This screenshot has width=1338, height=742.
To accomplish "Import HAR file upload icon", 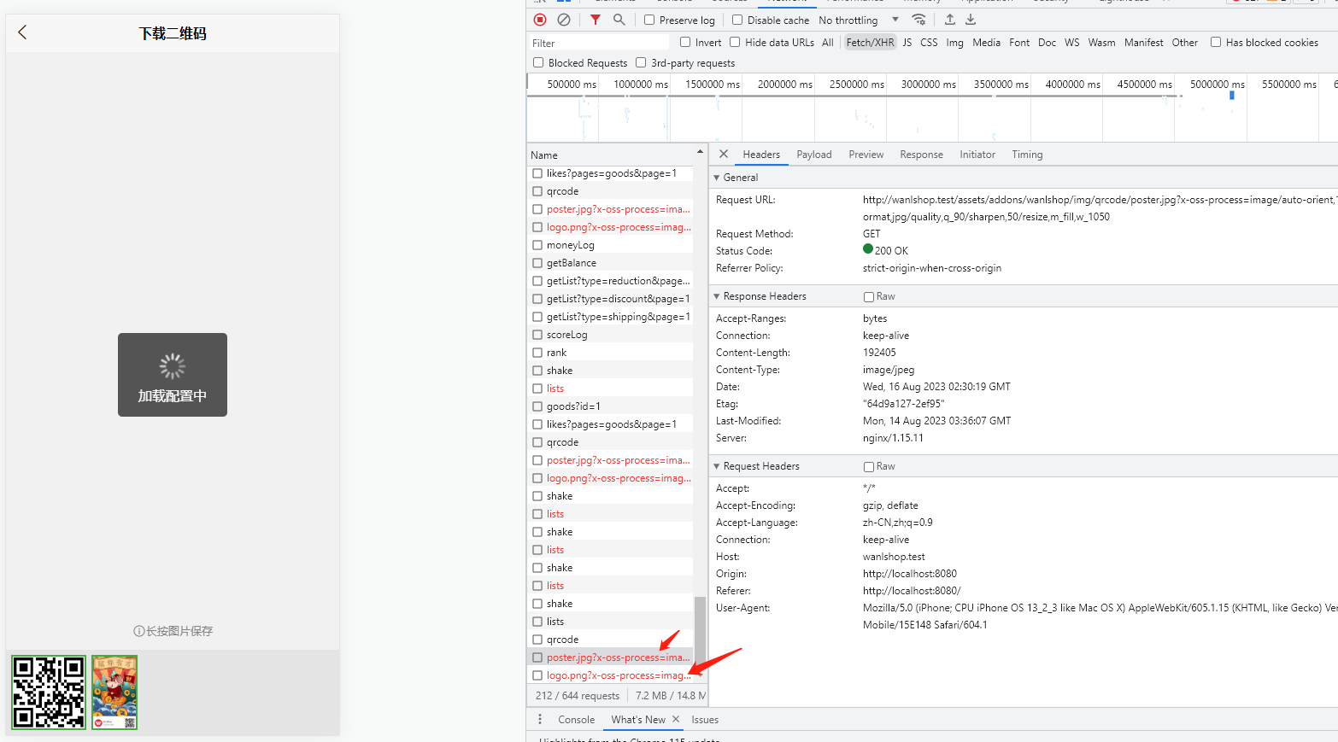I will tap(950, 20).
